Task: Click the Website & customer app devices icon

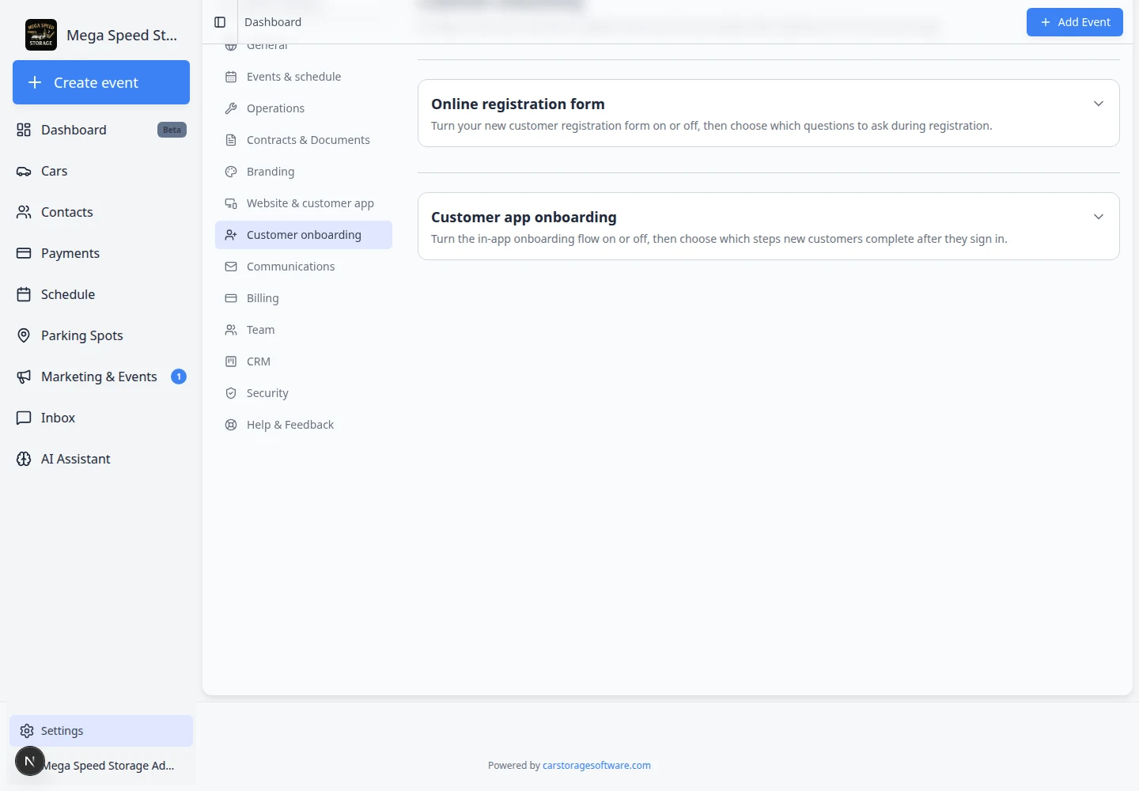Action: (231, 203)
